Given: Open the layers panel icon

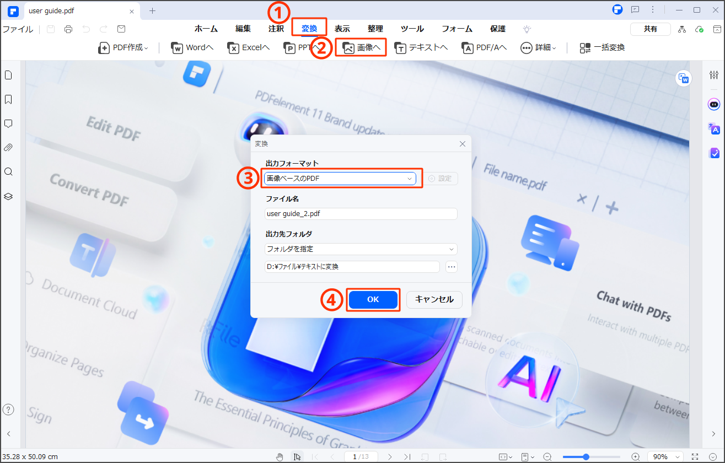Looking at the screenshot, I should coord(8,196).
